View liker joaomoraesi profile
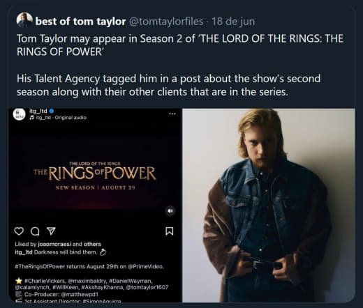This screenshot has width=363, height=308. pyautogui.click(x=54, y=244)
